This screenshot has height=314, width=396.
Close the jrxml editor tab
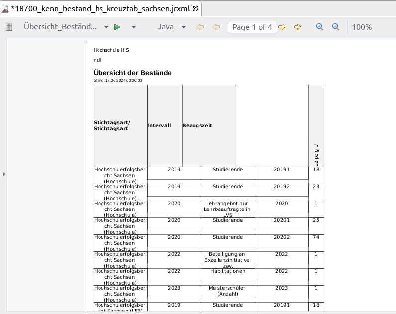coord(196,9)
